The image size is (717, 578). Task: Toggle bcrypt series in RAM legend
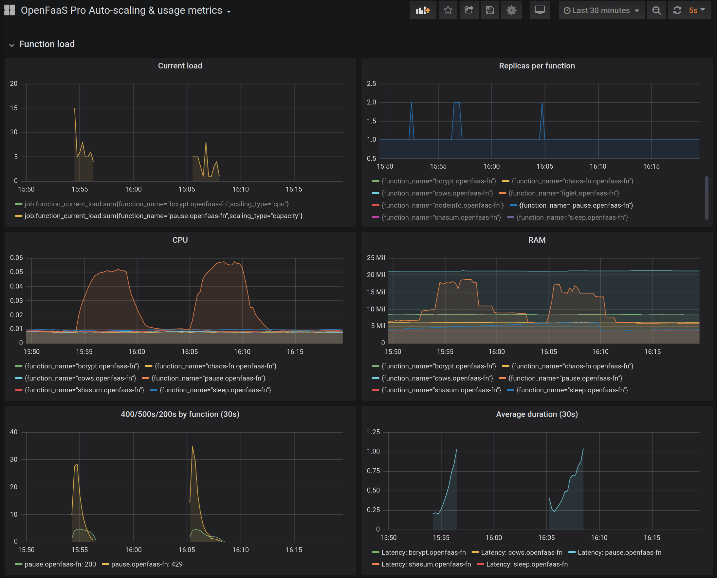pyautogui.click(x=439, y=366)
